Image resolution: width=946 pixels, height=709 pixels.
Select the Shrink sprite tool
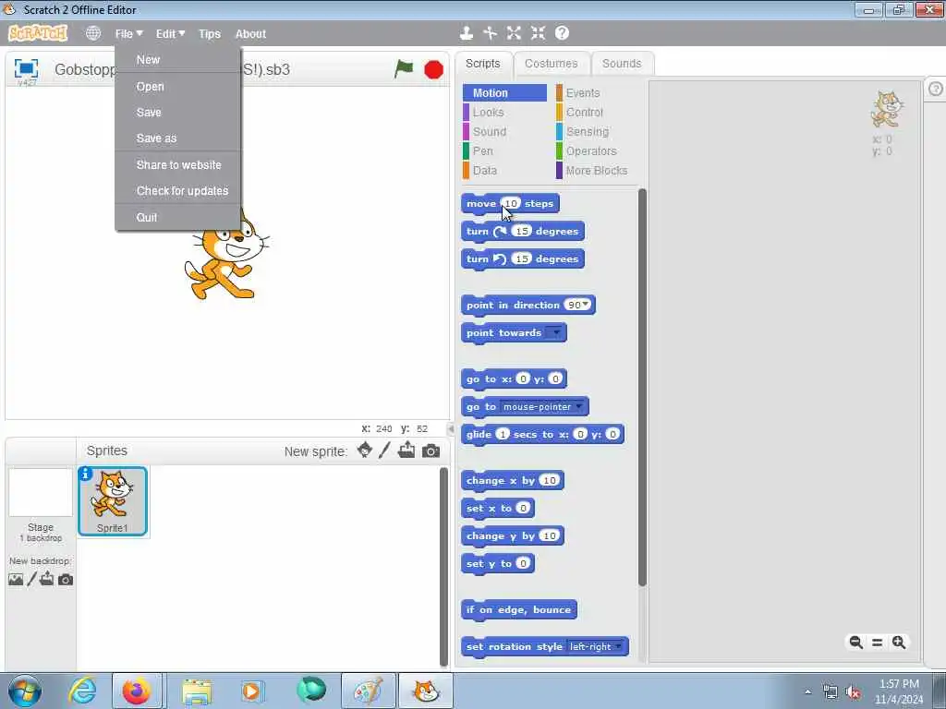click(x=539, y=33)
